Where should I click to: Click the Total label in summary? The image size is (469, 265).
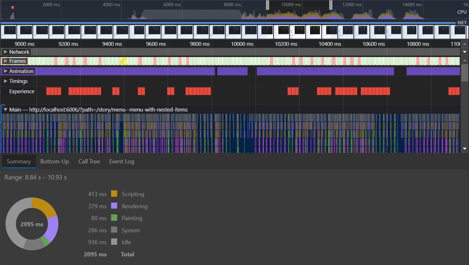[127, 254]
